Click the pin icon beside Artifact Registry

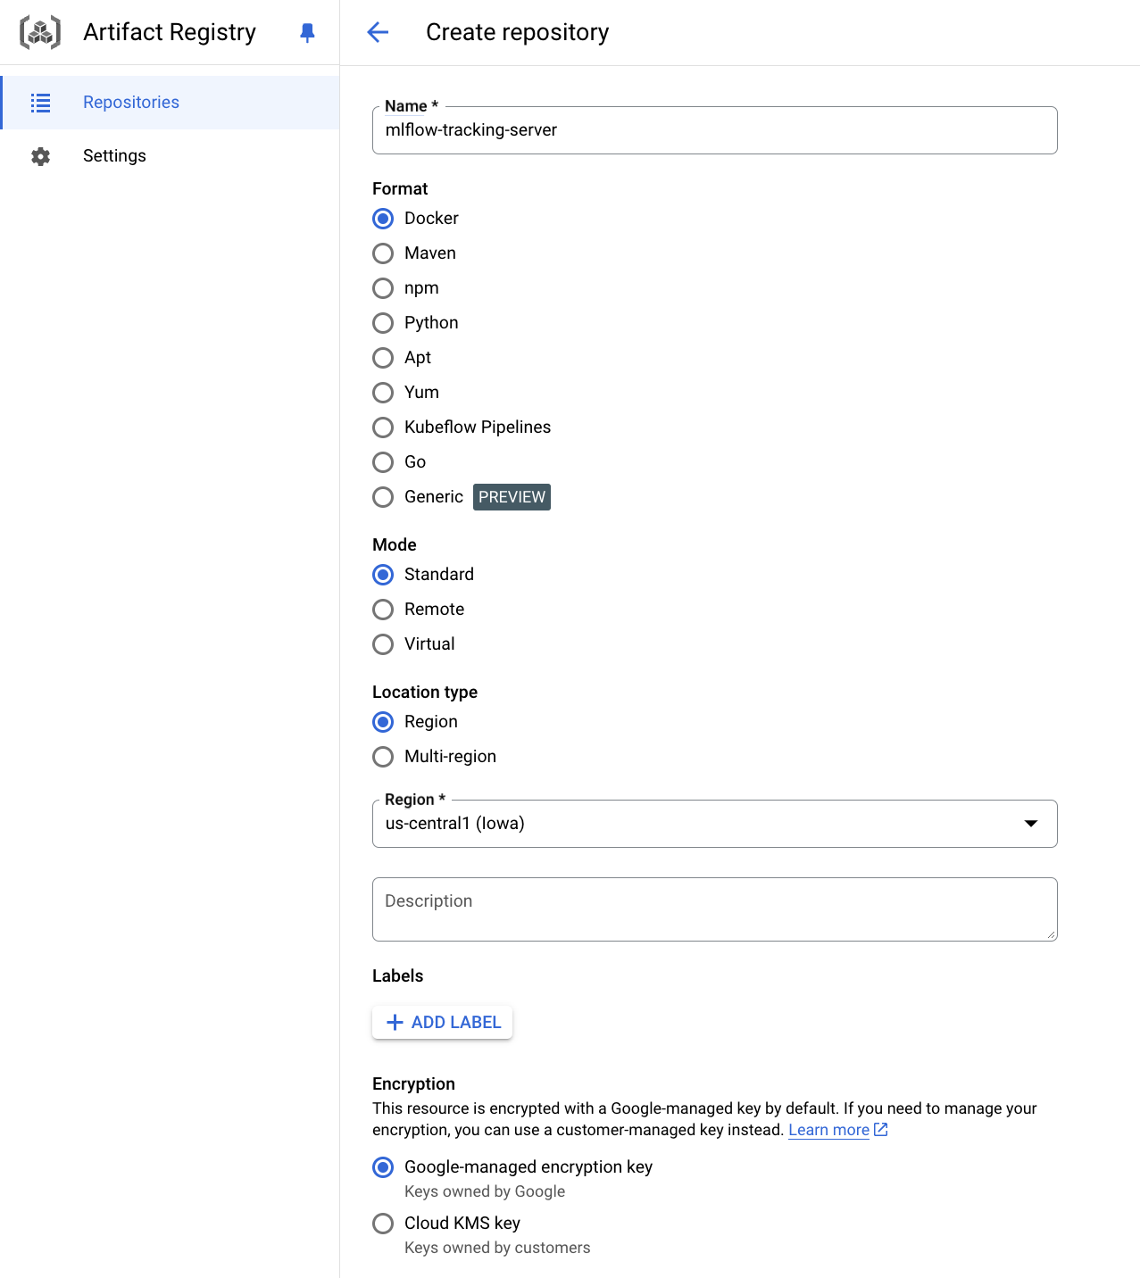(x=307, y=33)
